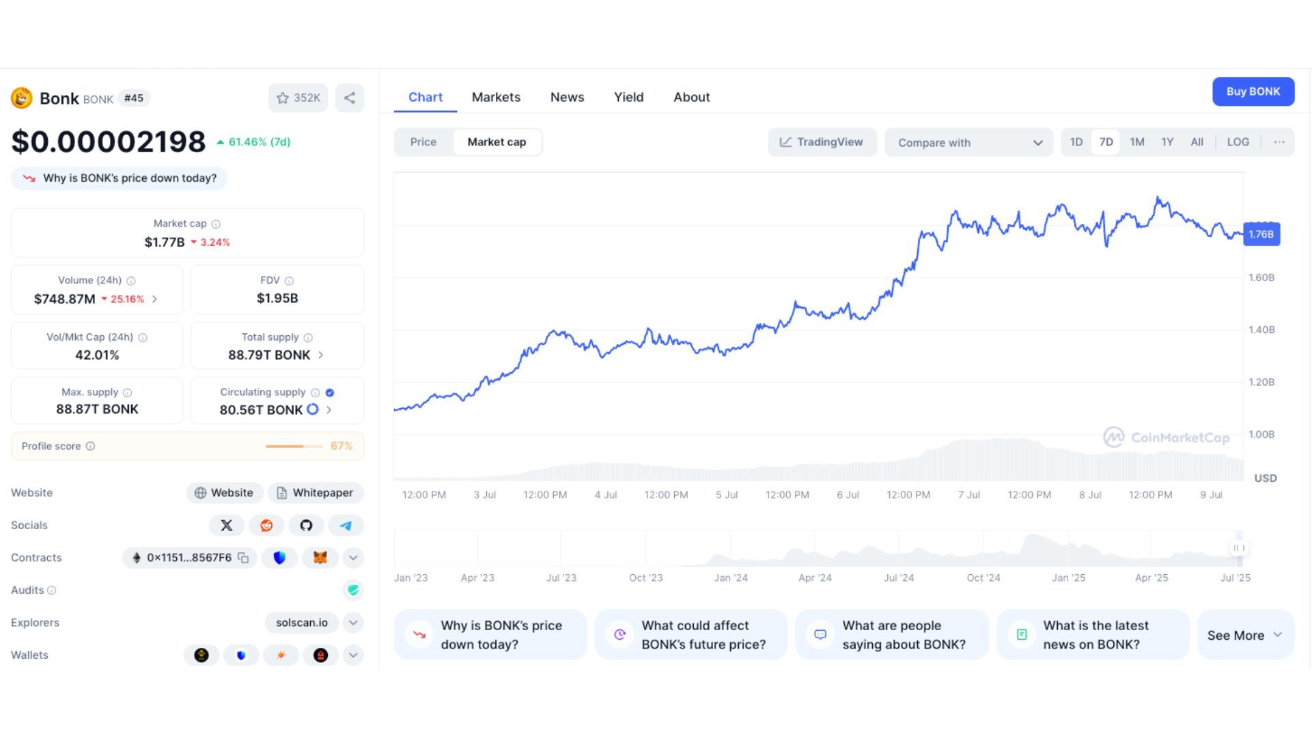Open the Compare with dropdown
Screen dimensions: 1312x738
tap(969, 143)
